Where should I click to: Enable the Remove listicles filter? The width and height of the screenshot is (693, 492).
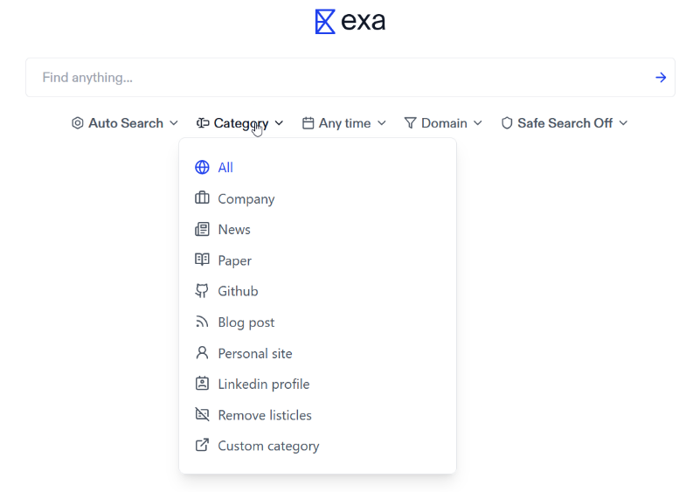click(x=264, y=415)
